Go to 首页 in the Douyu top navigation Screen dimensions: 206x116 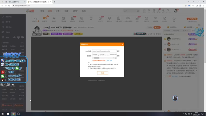[42, 11]
